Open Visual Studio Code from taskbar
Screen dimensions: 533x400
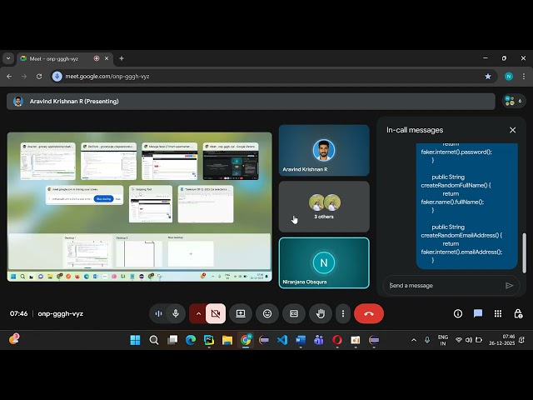click(282, 340)
